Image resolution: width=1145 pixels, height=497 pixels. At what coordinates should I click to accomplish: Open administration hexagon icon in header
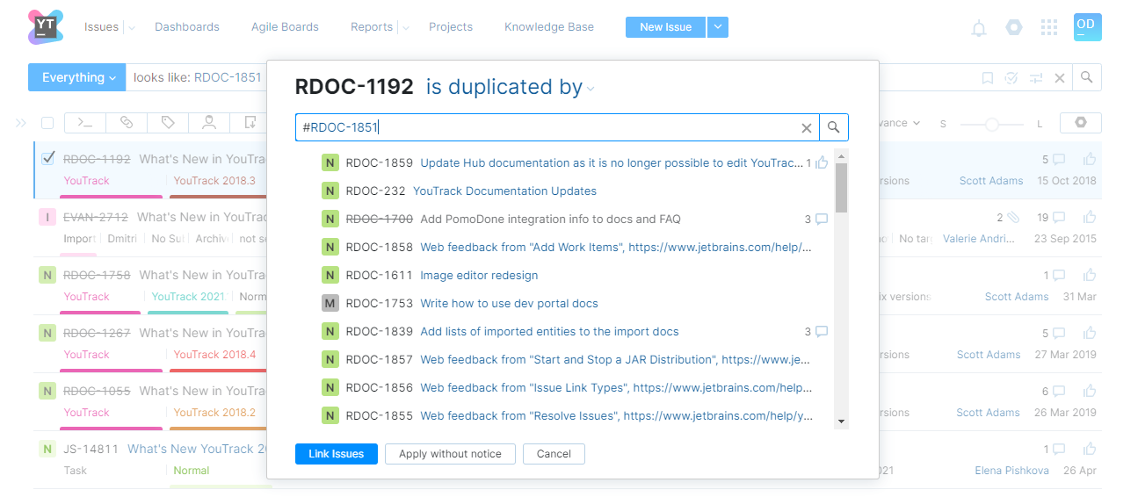(x=1014, y=27)
